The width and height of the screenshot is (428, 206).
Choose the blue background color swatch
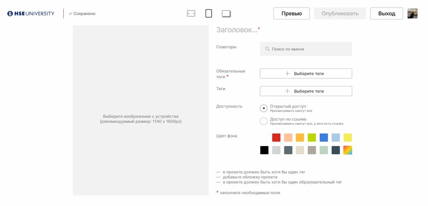(324, 138)
